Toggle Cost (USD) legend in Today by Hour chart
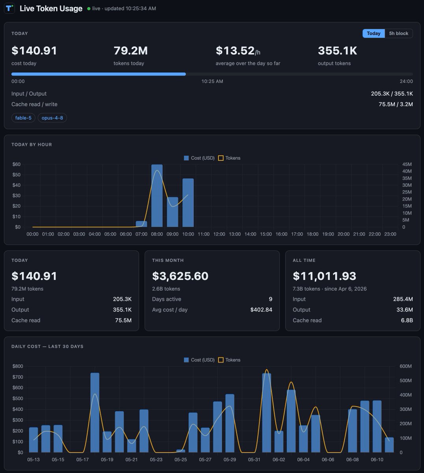The width and height of the screenshot is (424, 473). click(x=199, y=158)
